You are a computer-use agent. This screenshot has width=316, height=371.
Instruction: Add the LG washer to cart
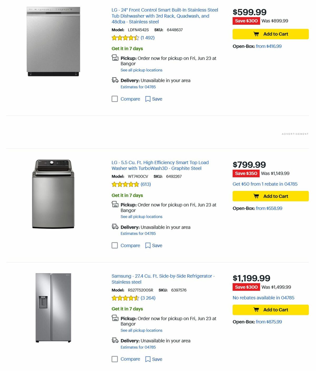[270, 196]
